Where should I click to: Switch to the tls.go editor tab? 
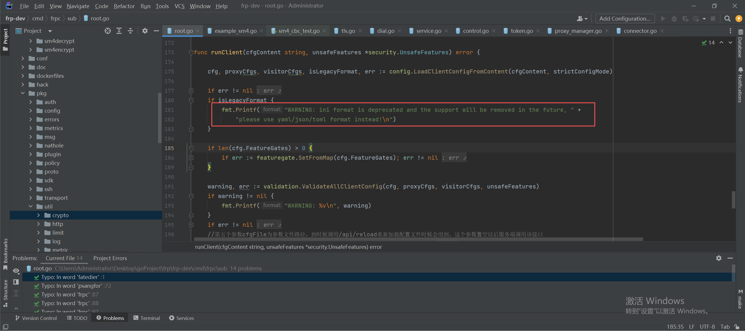pyautogui.click(x=348, y=31)
